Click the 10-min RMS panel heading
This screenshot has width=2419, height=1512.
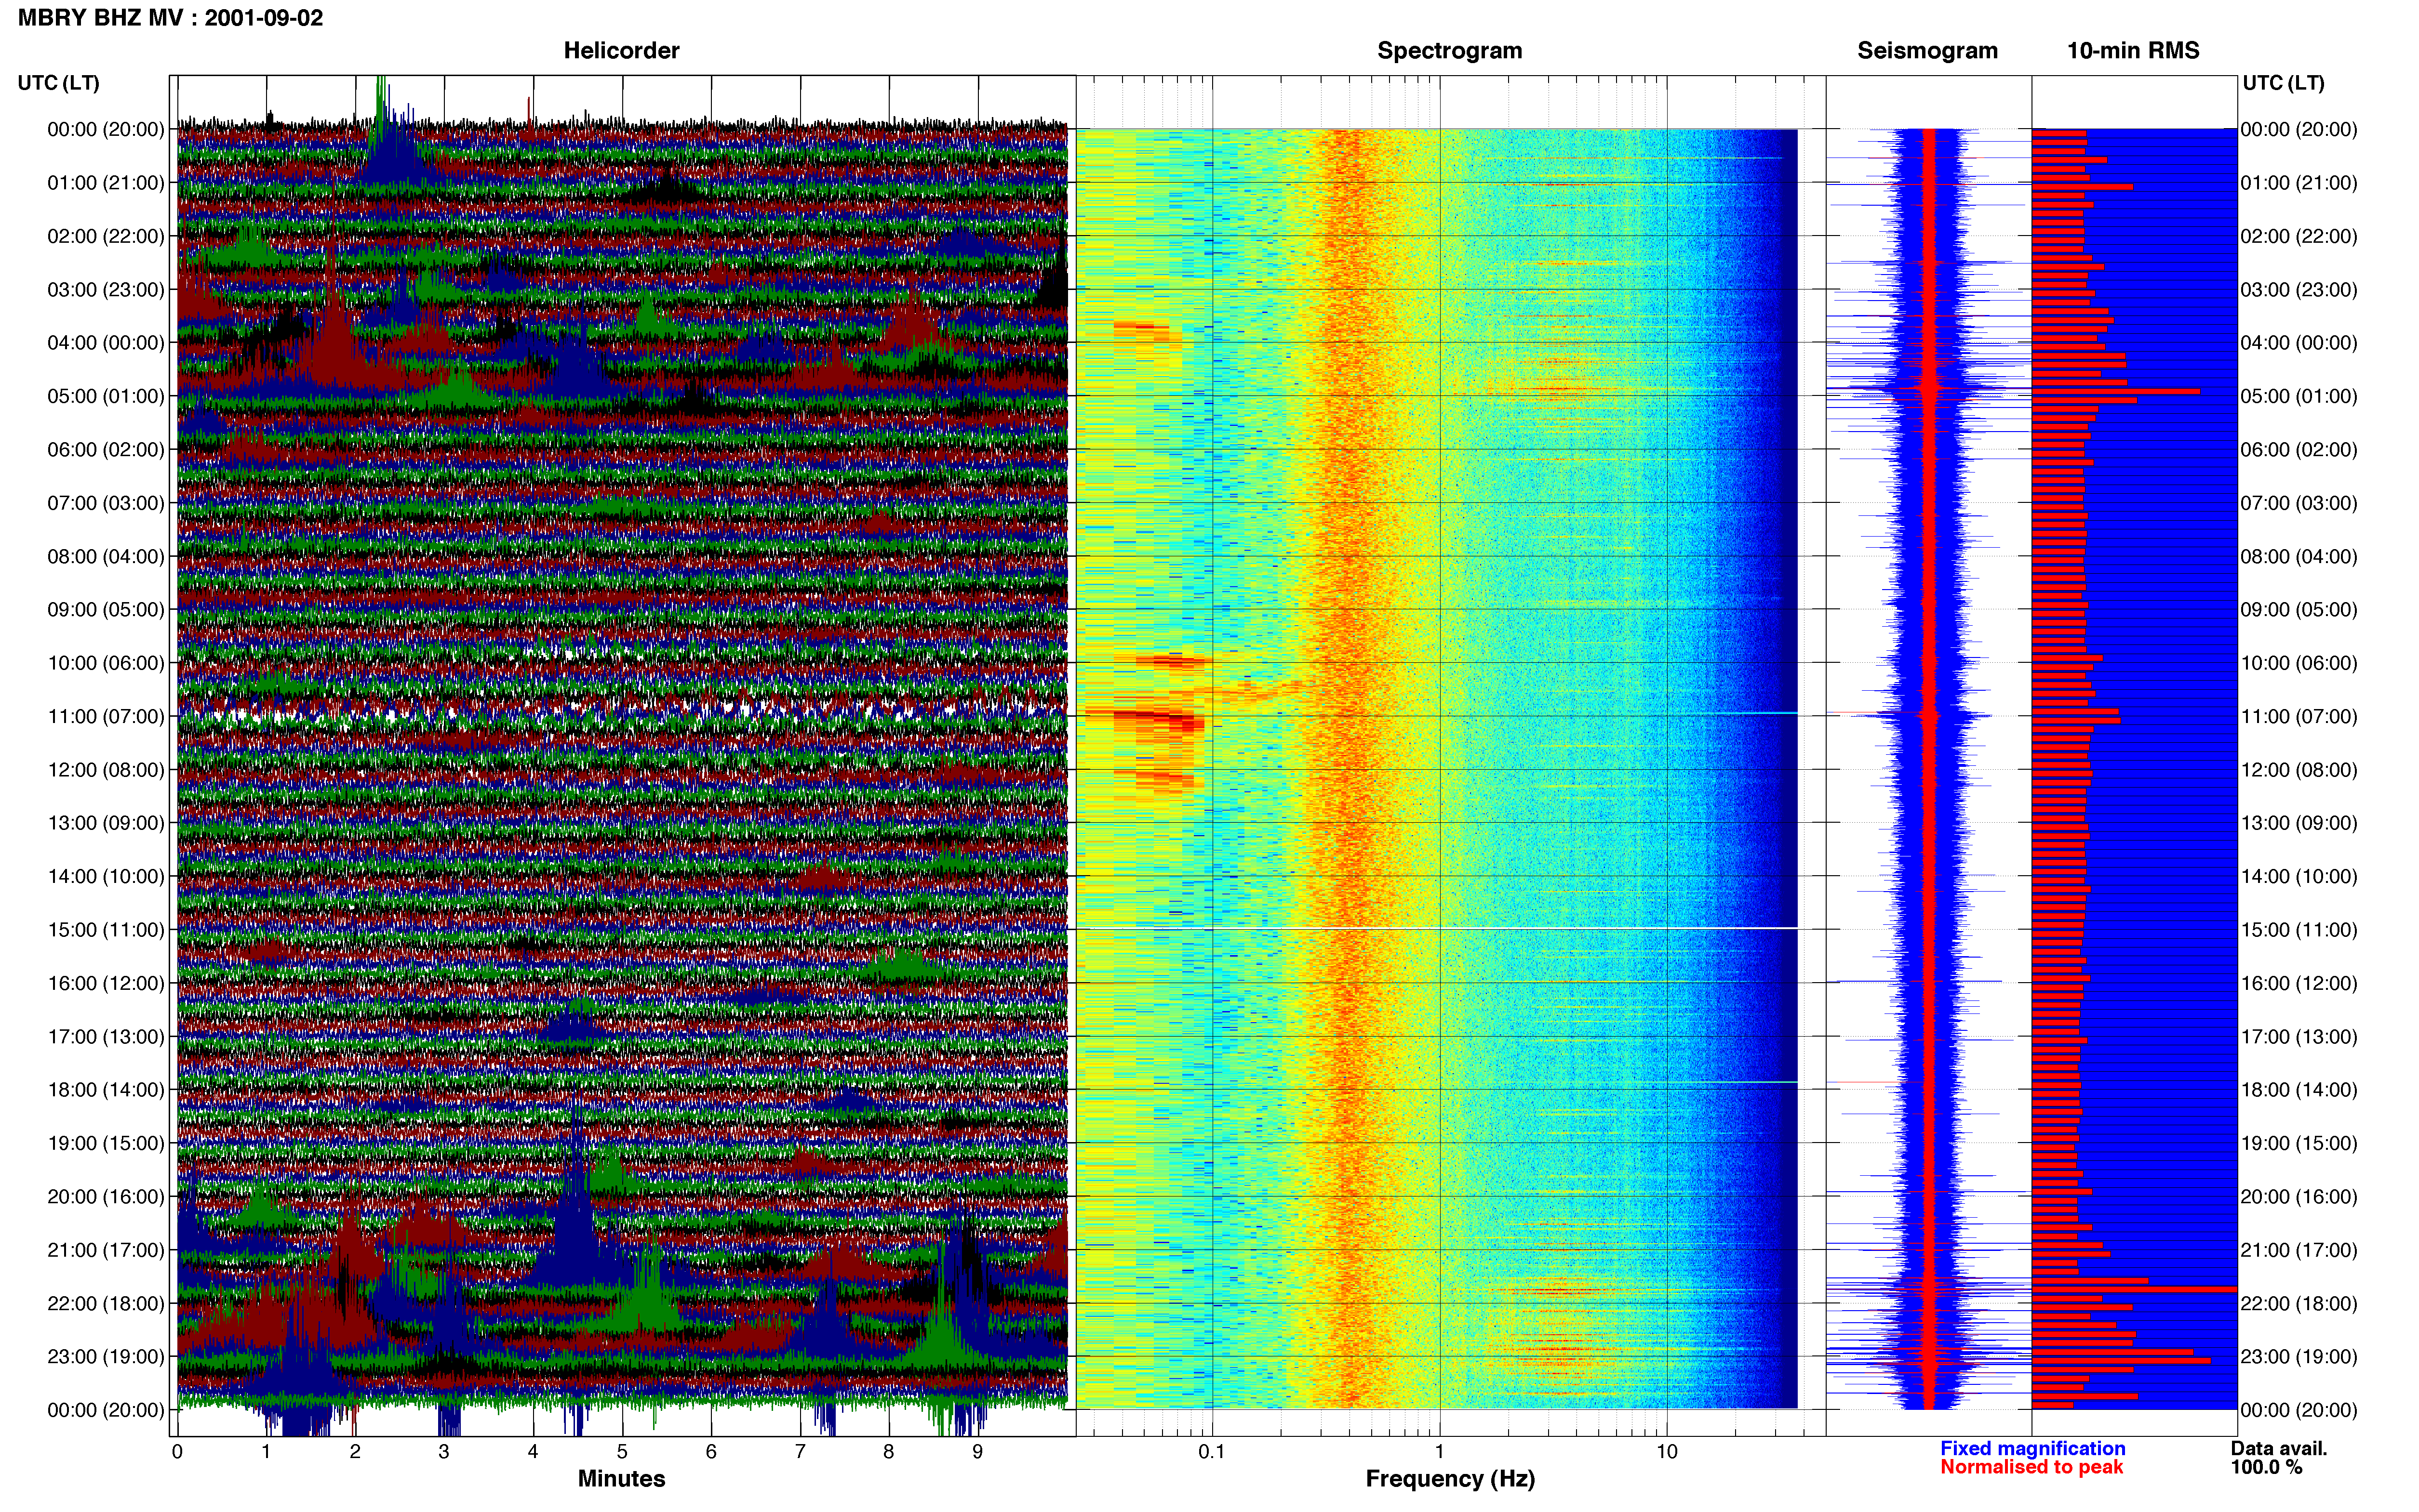point(2133,51)
